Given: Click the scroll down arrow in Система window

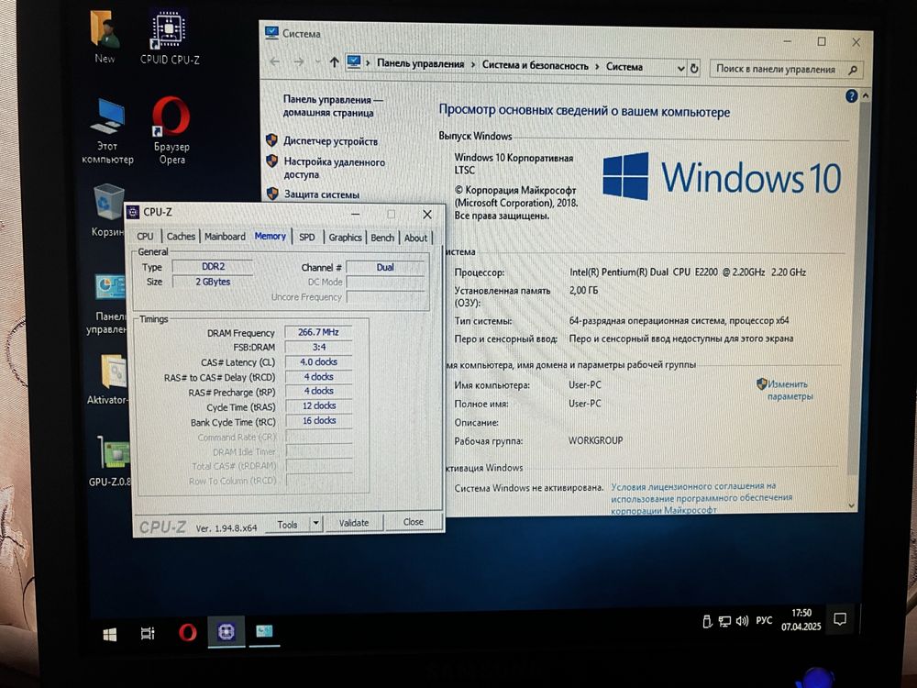Looking at the screenshot, I should click(x=852, y=505).
